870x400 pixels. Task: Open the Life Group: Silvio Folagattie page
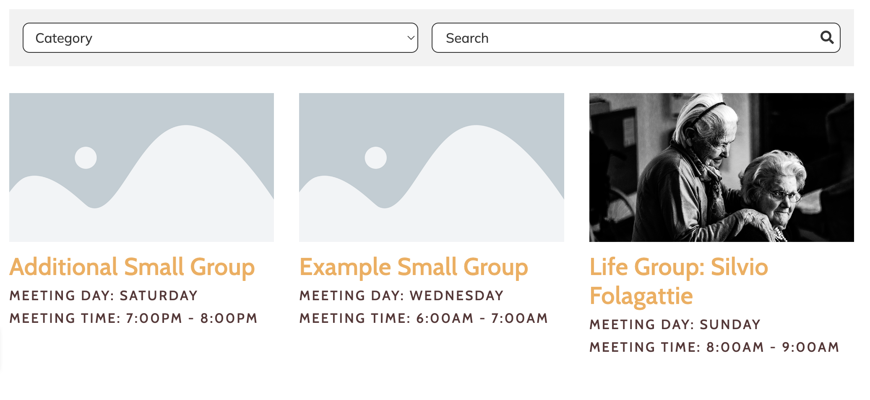[x=679, y=267]
